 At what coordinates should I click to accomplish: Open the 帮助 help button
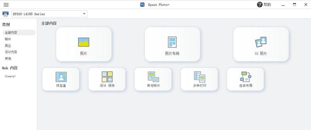tap(264, 5)
